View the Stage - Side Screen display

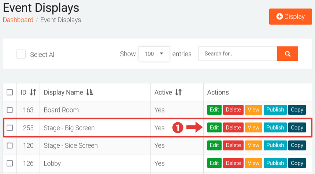tap(253, 145)
